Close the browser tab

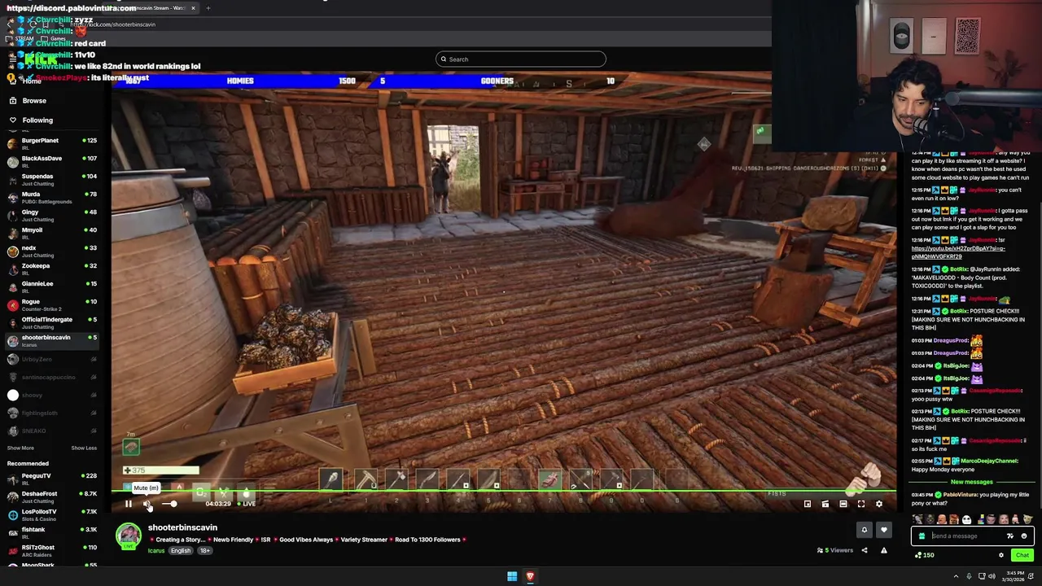click(193, 8)
